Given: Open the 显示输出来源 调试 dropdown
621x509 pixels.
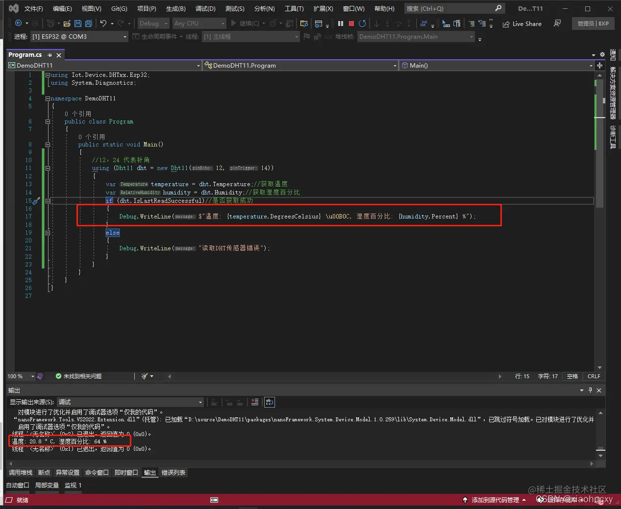Looking at the screenshot, I should [x=130, y=402].
